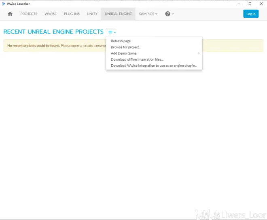Image resolution: width=267 pixels, height=220 pixels.
Task: Select Download Wwise Integration as engine plug-in
Action: (154, 66)
